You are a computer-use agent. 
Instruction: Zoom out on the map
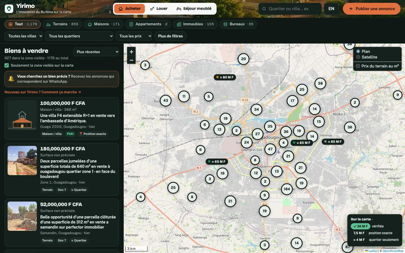click(x=131, y=60)
